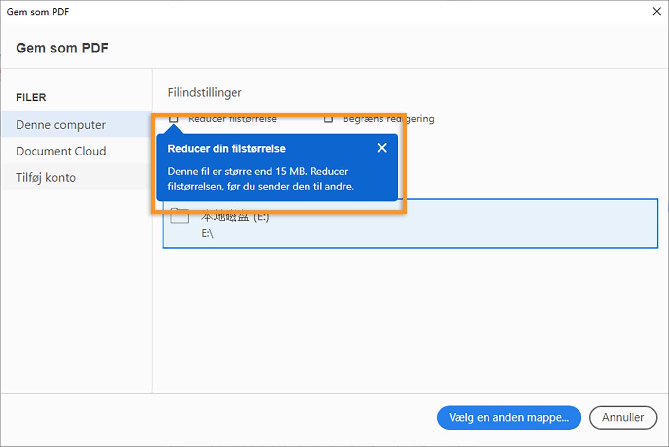The width and height of the screenshot is (669, 447).
Task: Click the "Begræns redigering" label text
Action: tap(388, 119)
